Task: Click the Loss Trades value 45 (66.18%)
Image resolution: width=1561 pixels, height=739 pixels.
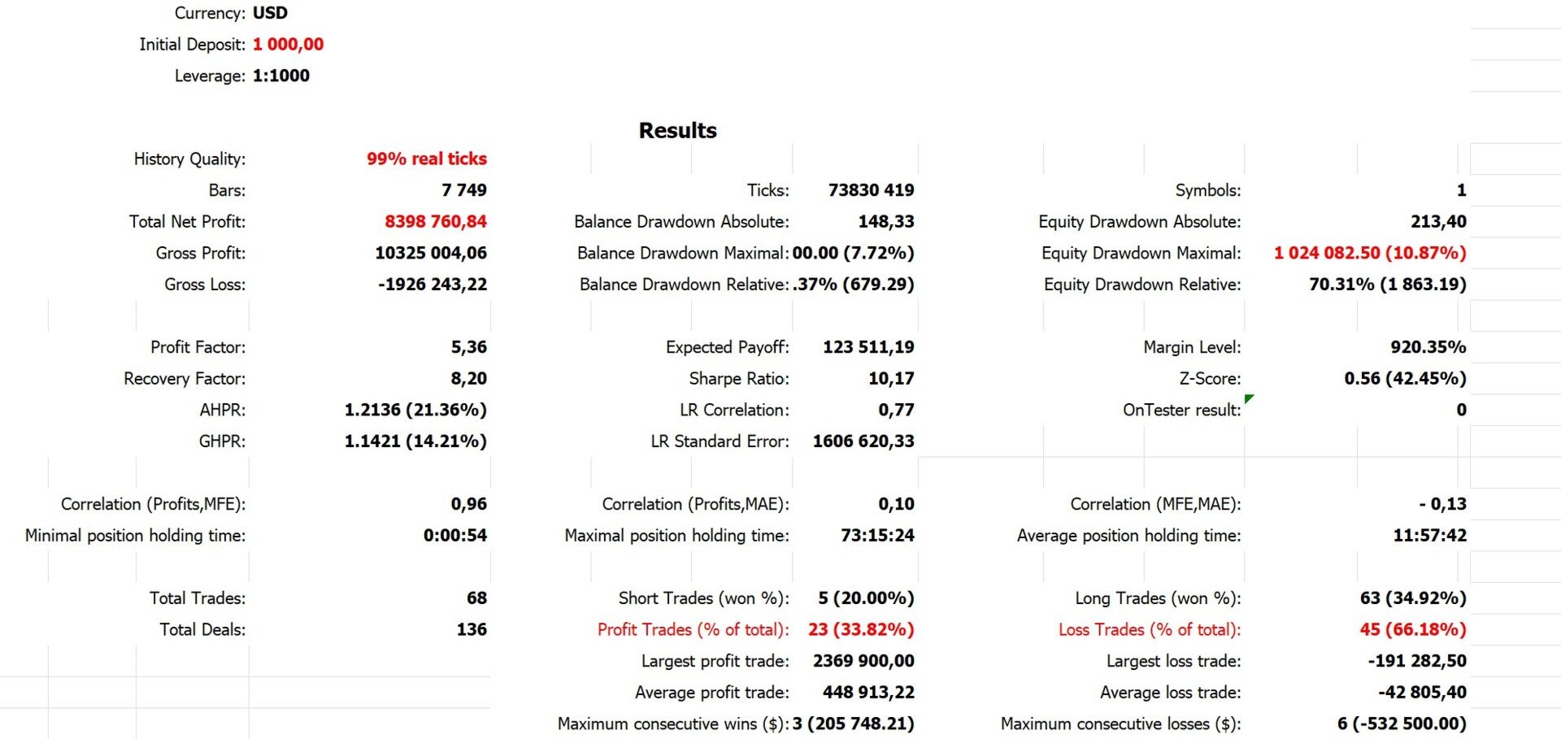Action: 1412,629
